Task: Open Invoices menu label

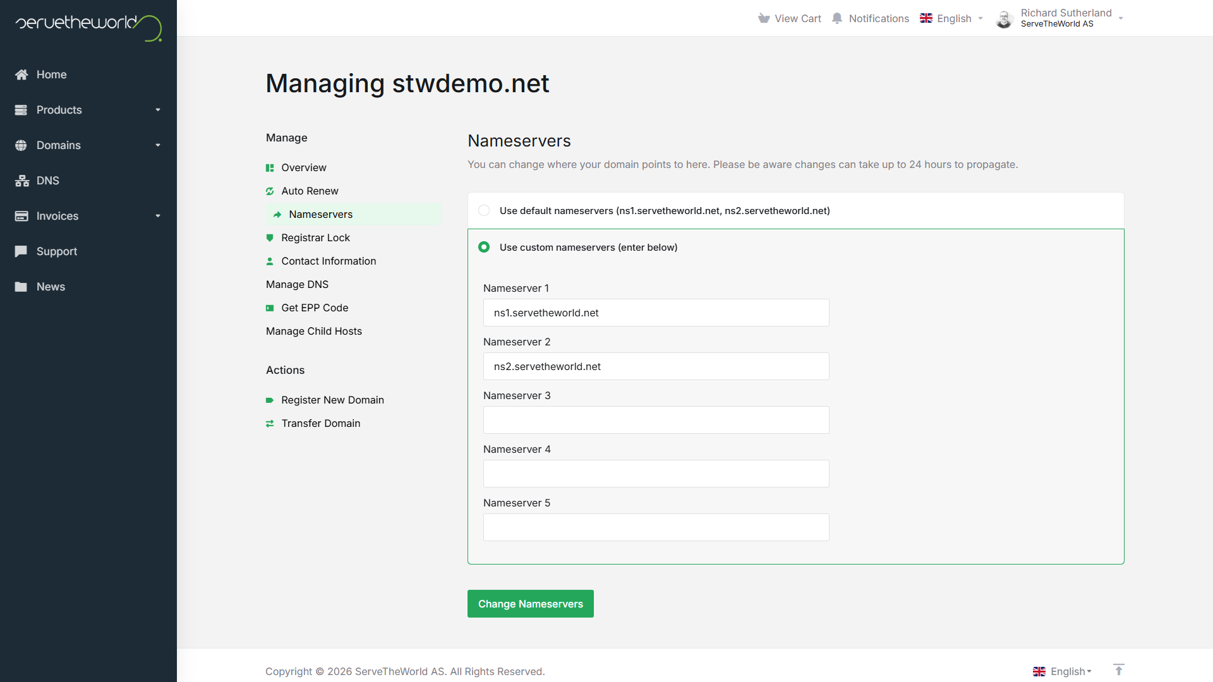Action: click(x=57, y=216)
